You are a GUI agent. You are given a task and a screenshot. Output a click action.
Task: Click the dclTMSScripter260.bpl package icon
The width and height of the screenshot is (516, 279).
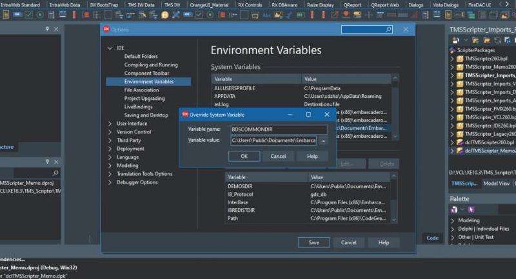(x=460, y=142)
